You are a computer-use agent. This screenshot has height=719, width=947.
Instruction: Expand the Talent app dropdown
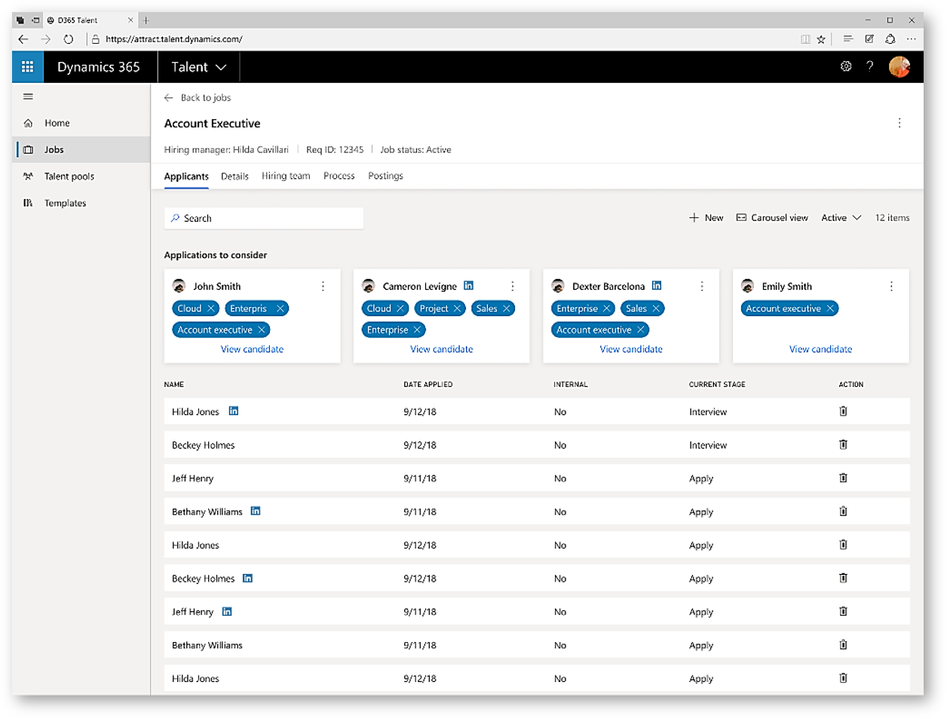[x=198, y=67]
